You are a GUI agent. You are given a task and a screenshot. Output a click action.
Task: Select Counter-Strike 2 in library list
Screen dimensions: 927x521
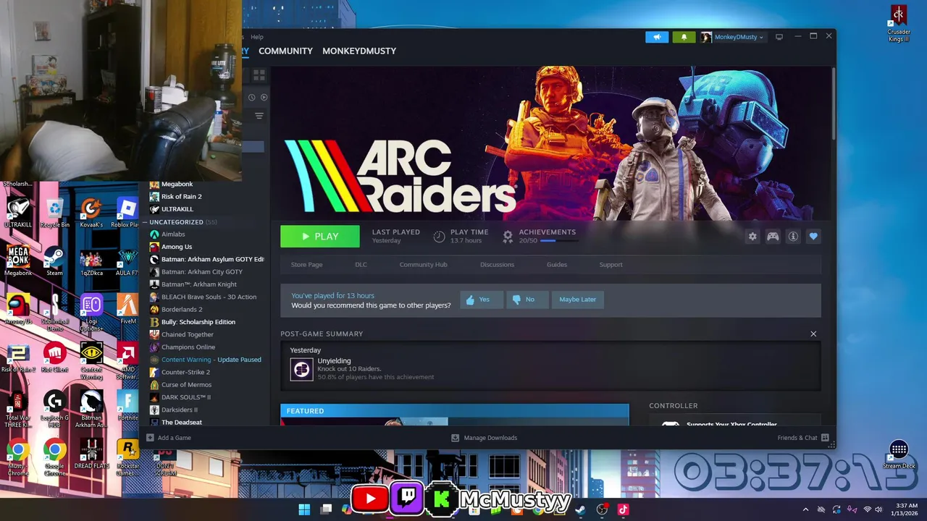[185, 372]
